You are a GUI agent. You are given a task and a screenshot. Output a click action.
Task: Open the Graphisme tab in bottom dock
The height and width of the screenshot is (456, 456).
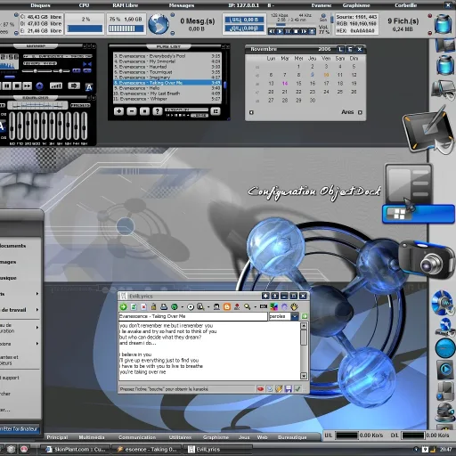[x=216, y=437]
